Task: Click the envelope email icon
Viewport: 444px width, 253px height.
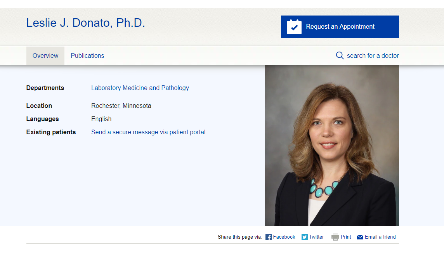Action: 360,237
